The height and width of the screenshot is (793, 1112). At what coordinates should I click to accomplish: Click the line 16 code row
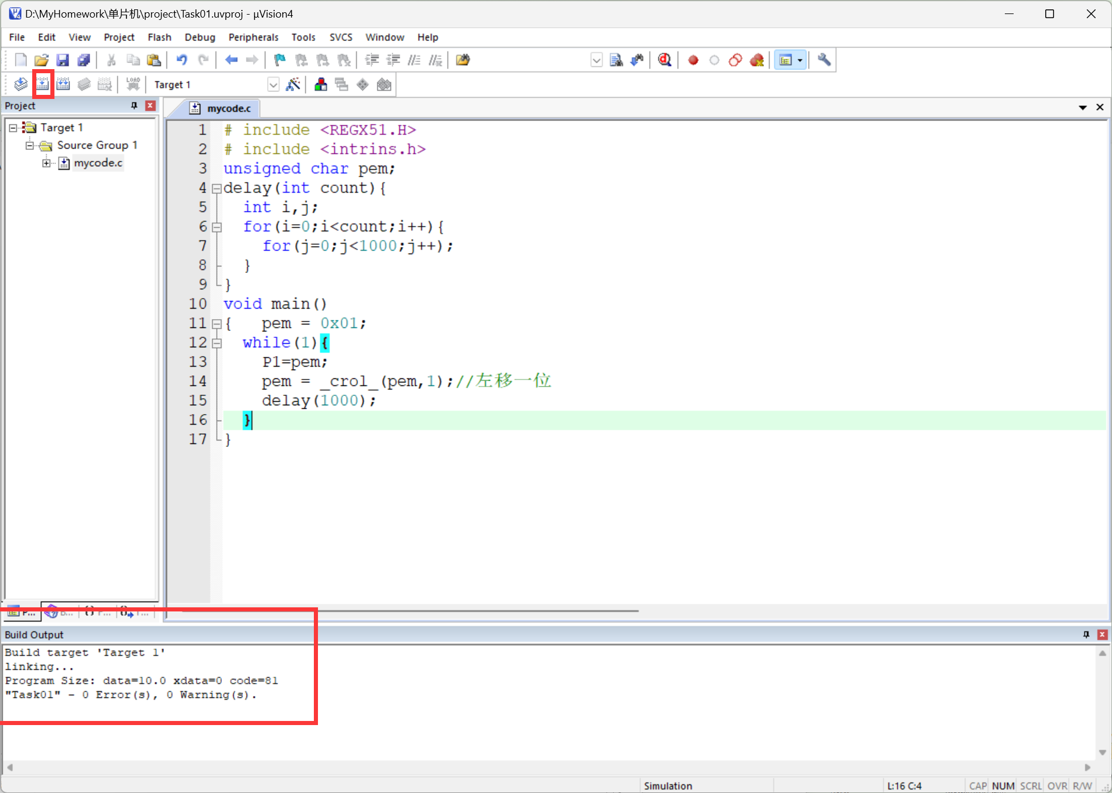664,420
